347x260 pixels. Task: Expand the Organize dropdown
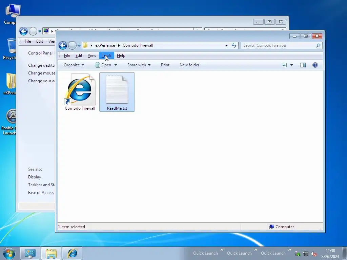(74, 65)
